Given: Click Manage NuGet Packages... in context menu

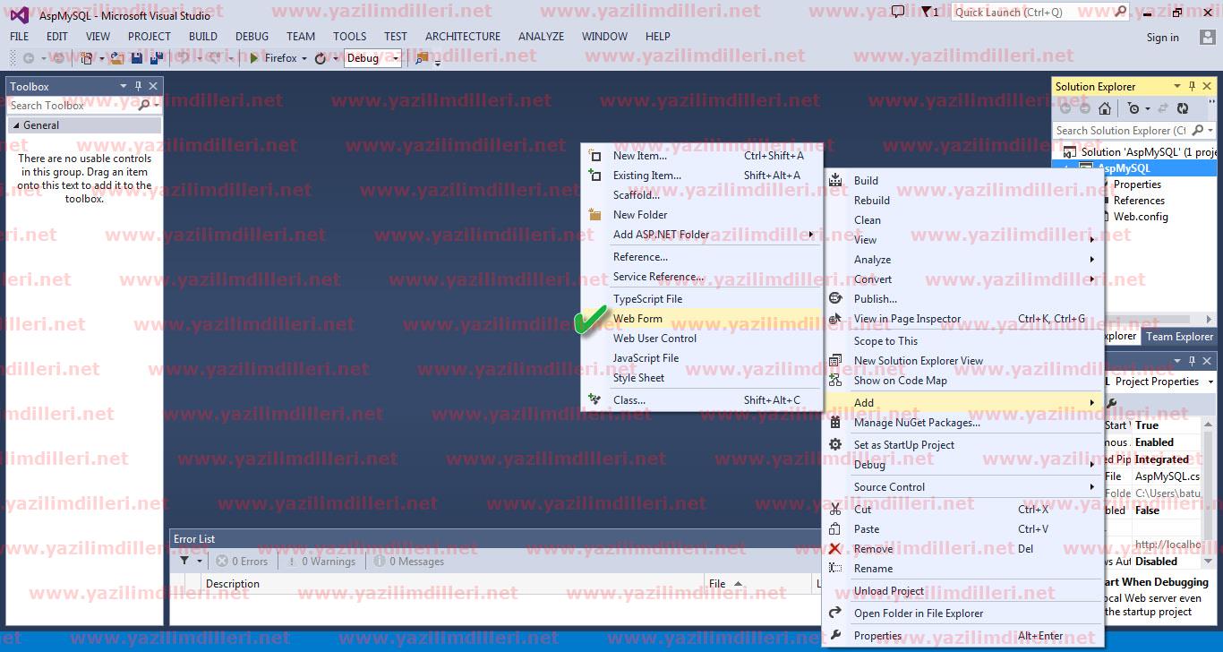Looking at the screenshot, I should 963,423.
